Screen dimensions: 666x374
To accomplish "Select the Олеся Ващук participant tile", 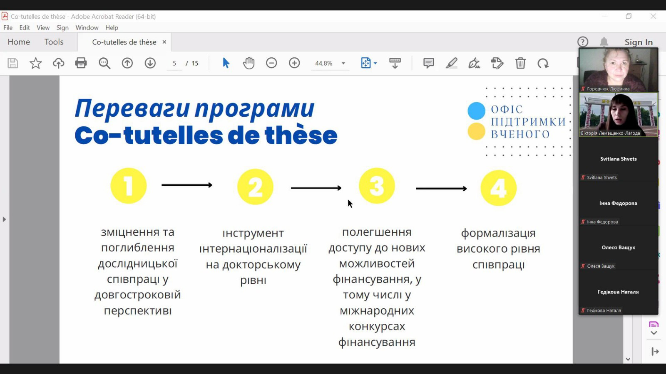I will pos(619,248).
